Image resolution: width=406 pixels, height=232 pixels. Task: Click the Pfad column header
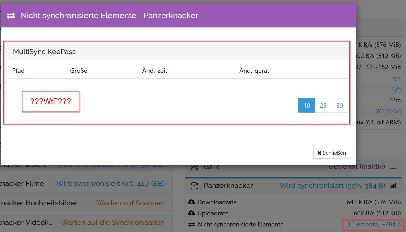click(18, 71)
